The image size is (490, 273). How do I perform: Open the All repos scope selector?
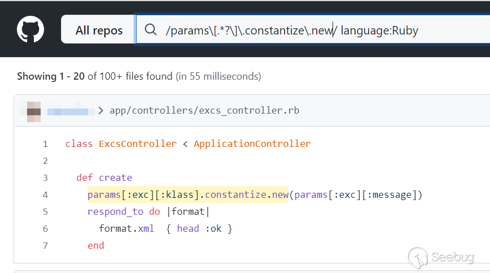[99, 31]
